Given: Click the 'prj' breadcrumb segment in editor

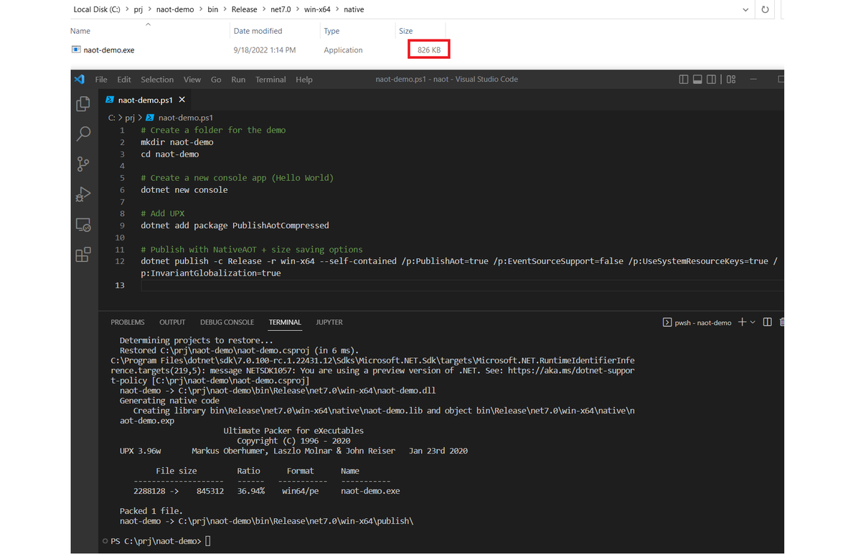Looking at the screenshot, I should (130, 118).
